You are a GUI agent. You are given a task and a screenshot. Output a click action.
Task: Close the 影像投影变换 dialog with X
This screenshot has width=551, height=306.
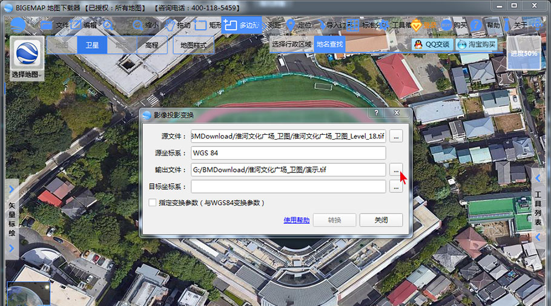397,112
